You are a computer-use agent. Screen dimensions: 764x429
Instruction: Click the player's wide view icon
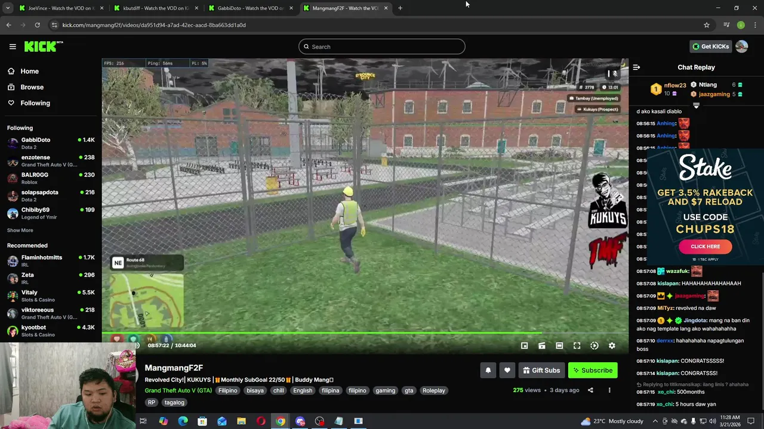click(x=559, y=346)
